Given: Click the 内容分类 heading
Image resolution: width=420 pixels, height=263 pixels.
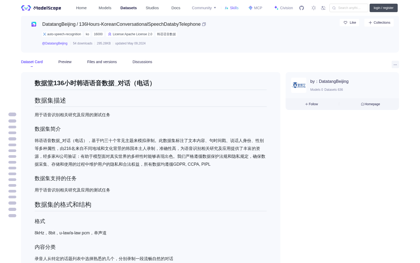Looking at the screenshot, I should [45, 247].
